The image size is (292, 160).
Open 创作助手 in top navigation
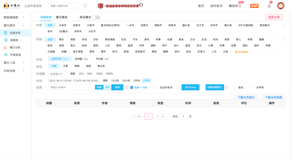click(x=216, y=6)
